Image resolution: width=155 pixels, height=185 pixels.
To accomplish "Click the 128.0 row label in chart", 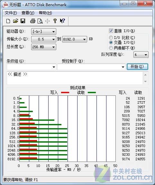I will tap(14, 133).
